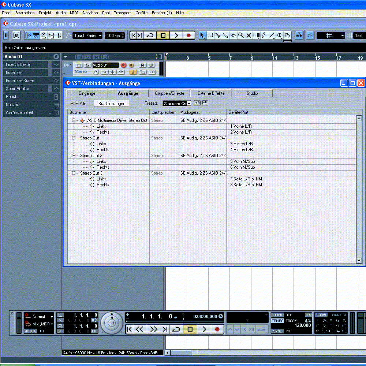
Task: Click toolbar Play button
Action: 176,36
